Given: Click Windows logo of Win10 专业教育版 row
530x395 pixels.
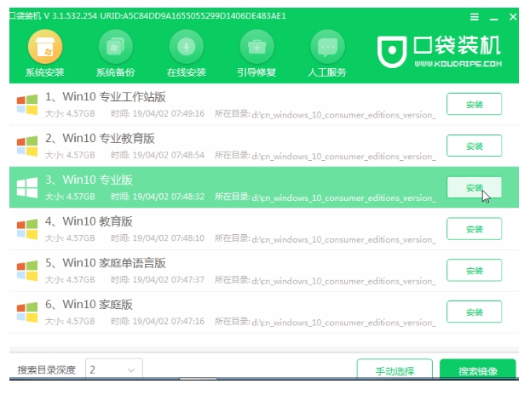Looking at the screenshot, I should coord(27,146).
